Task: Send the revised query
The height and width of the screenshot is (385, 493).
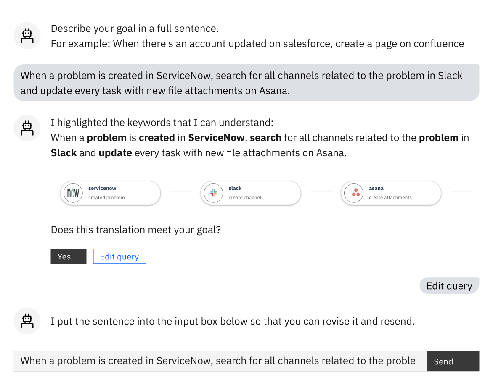Action: (453, 361)
